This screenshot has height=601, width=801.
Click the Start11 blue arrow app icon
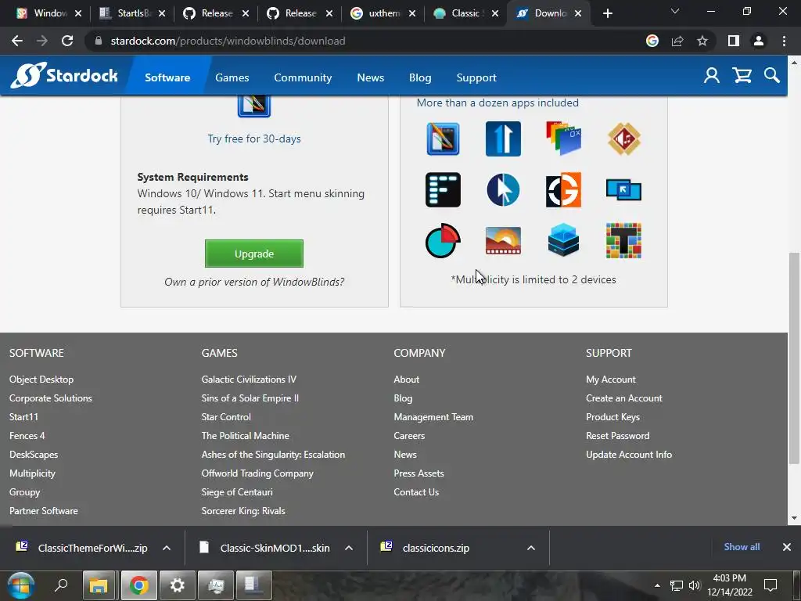tap(503, 139)
